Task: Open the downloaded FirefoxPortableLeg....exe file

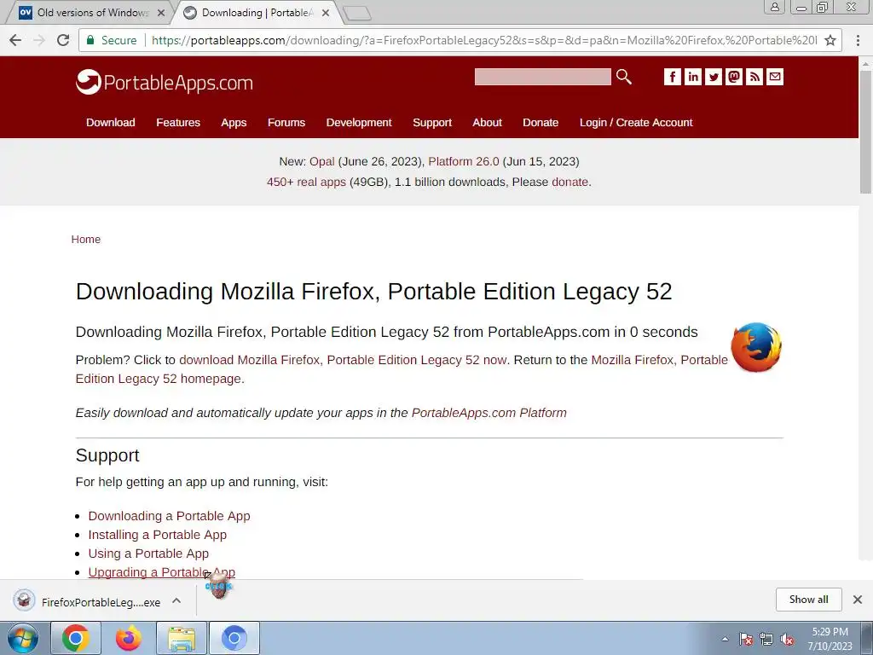Action: click(88, 601)
